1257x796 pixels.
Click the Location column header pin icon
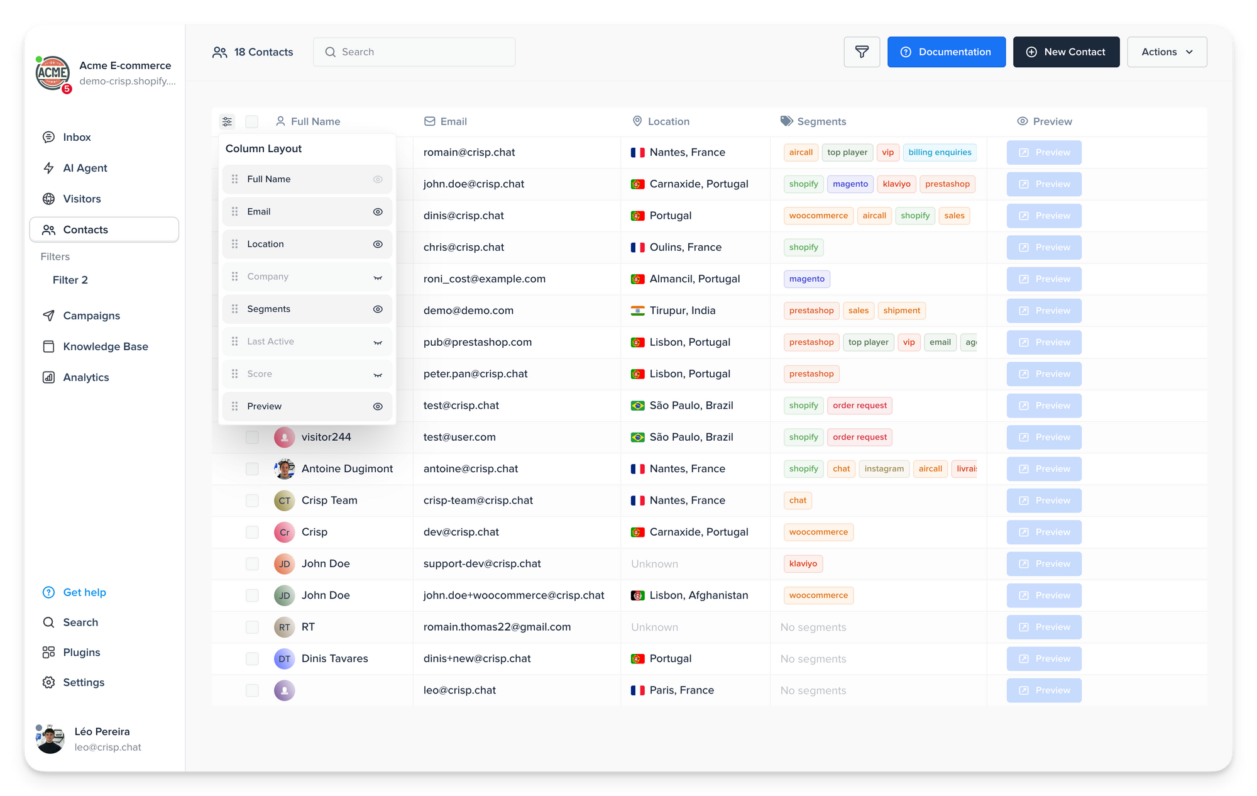(x=637, y=121)
